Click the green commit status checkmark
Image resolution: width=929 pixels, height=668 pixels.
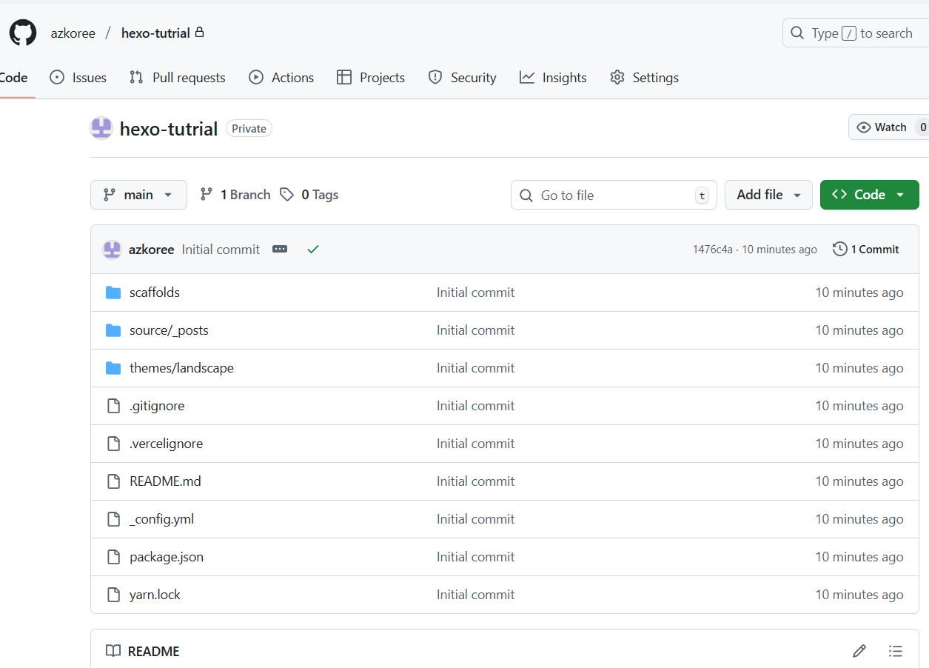pyautogui.click(x=313, y=250)
